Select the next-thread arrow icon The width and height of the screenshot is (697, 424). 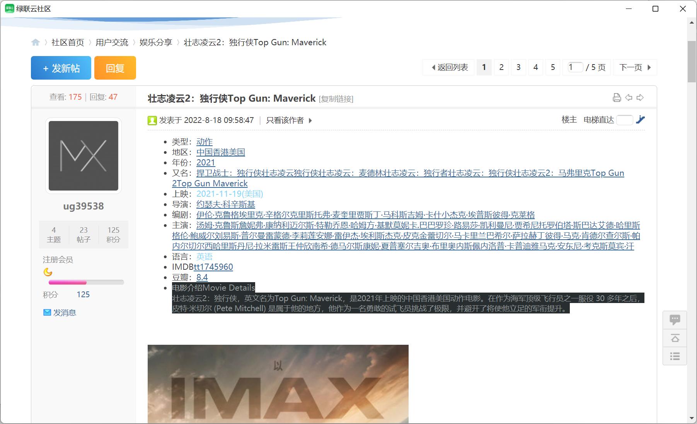tap(640, 97)
